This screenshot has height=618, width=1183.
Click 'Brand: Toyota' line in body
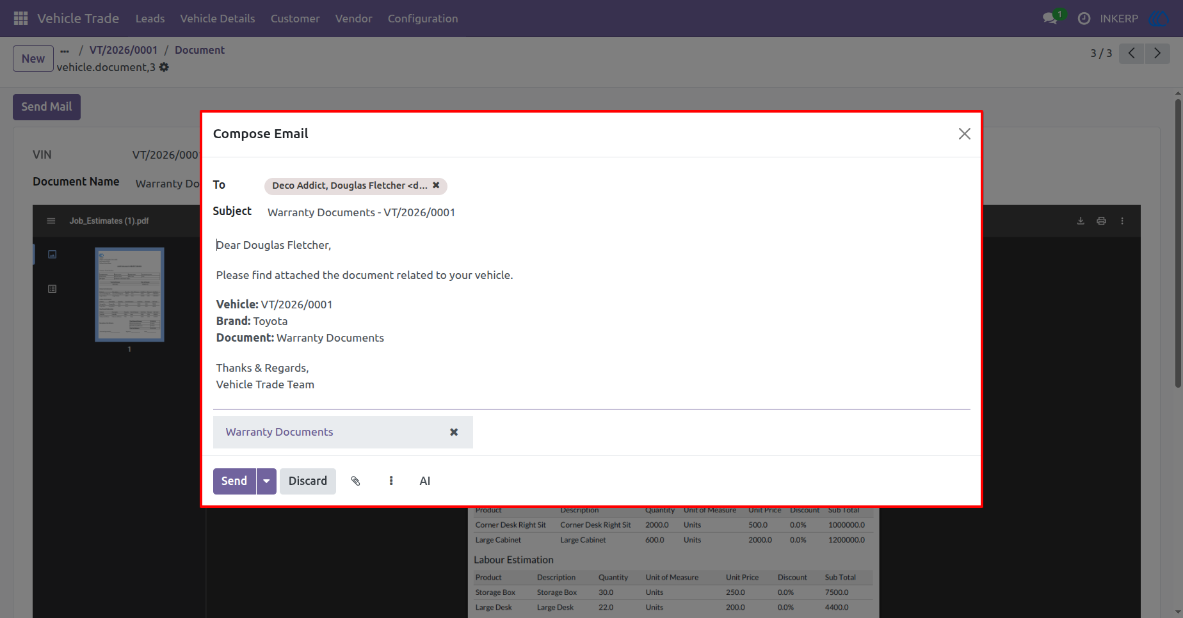(x=252, y=321)
